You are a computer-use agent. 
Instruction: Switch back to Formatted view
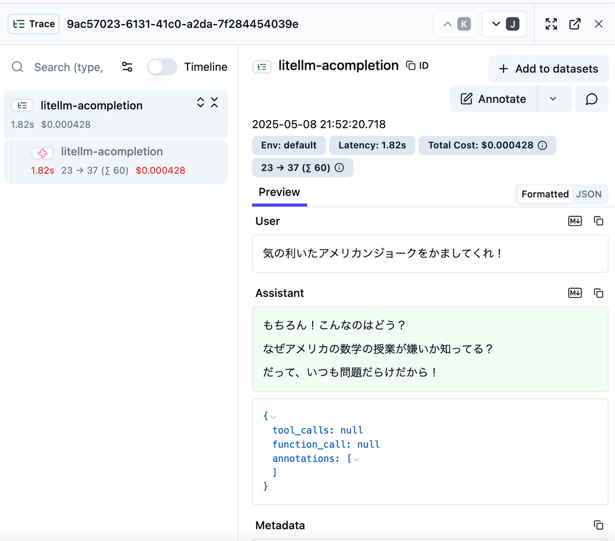tap(545, 194)
